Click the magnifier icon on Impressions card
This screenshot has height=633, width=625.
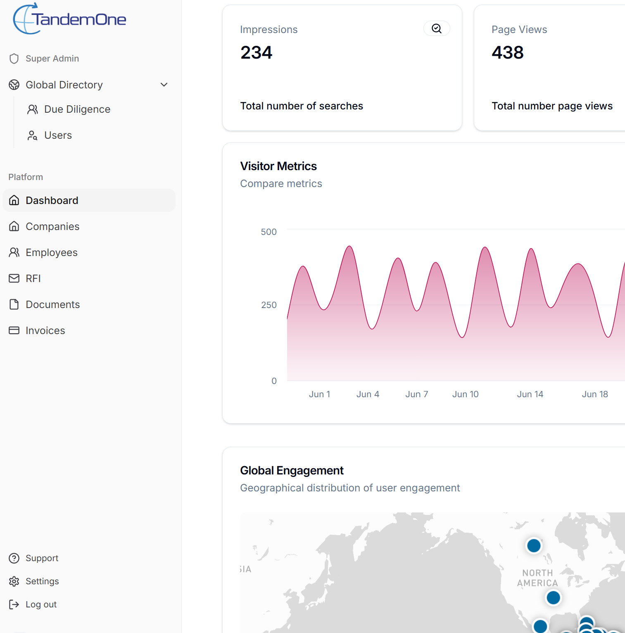(x=437, y=28)
